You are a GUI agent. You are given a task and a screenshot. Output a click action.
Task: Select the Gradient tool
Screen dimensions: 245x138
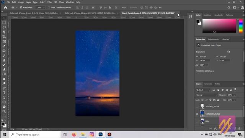[x=4, y=74]
